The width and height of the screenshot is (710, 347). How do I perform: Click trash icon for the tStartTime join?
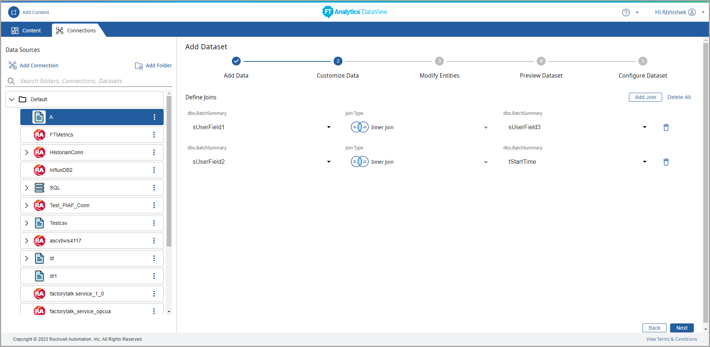point(666,162)
